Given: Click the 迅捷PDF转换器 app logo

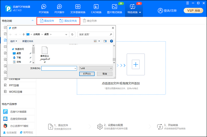Looking at the screenshot, I should pyautogui.click(x=8, y=9).
